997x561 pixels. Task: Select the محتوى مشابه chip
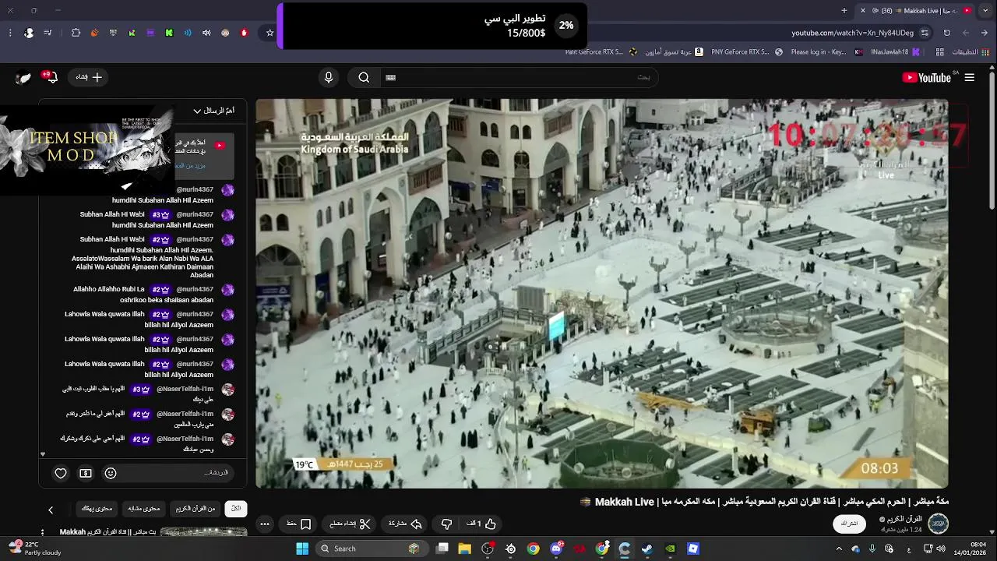(x=143, y=509)
